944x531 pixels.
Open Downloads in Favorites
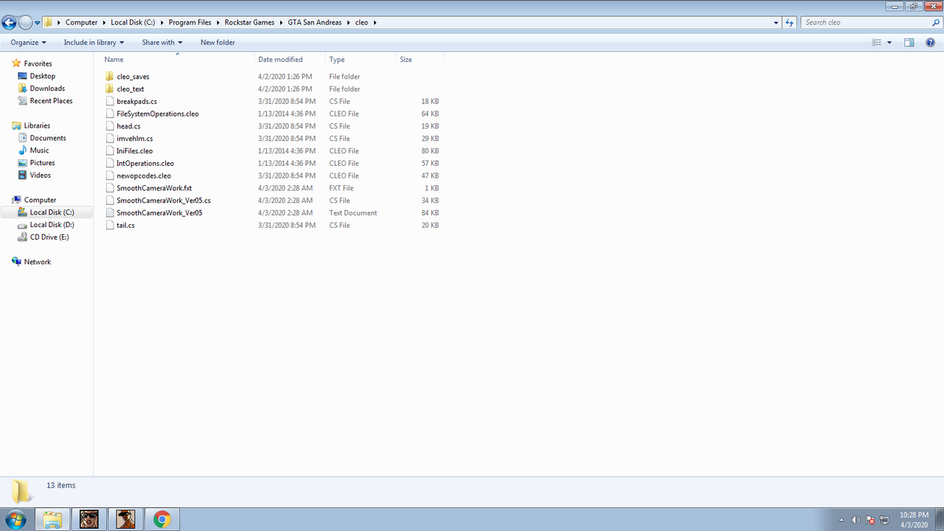[47, 88]
